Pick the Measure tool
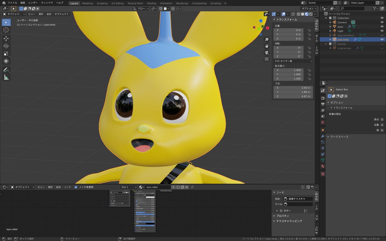Image resolution: width=386 pixels, height=241 pixels. [x=6, y=77]
